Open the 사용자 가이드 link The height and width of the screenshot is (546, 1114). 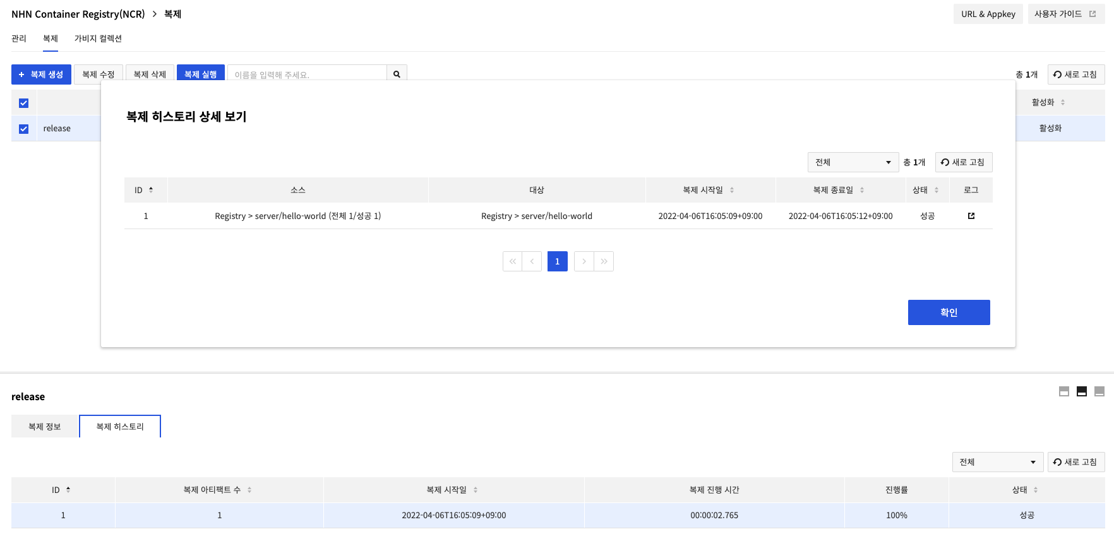[x=1066, y=14]
